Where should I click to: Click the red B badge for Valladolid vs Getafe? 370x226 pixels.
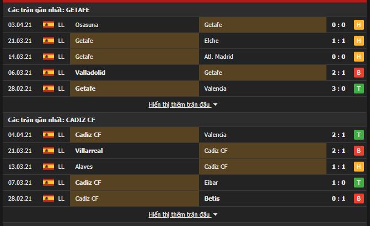pos(358,73)
